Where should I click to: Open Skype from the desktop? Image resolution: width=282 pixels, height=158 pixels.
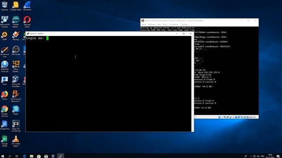16,110
